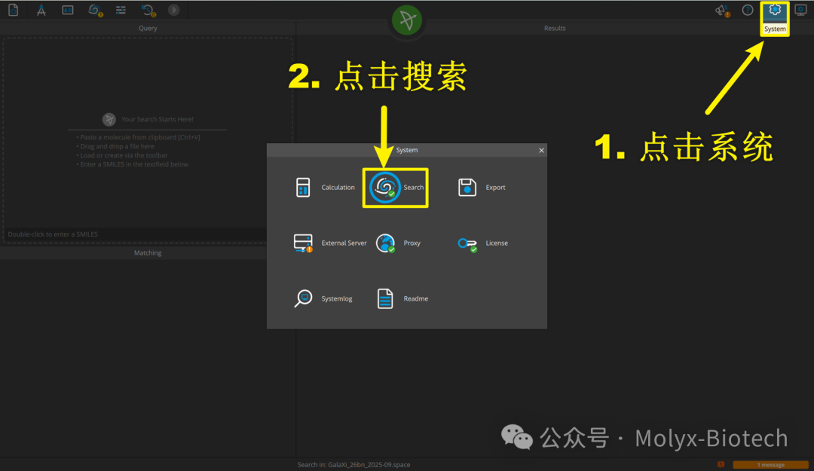Open Readme in System dialog
This screenshot has height=471, width=814.
(402, 298)
